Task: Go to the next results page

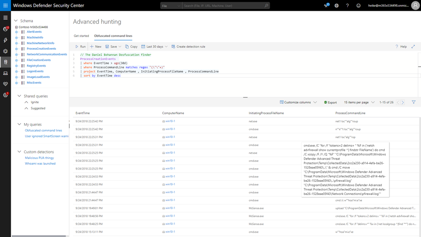Action: 403,102
